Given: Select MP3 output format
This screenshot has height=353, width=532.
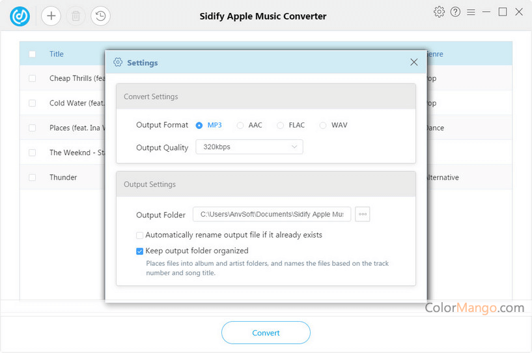Looking at the screenshot, I should click(199, 125).
